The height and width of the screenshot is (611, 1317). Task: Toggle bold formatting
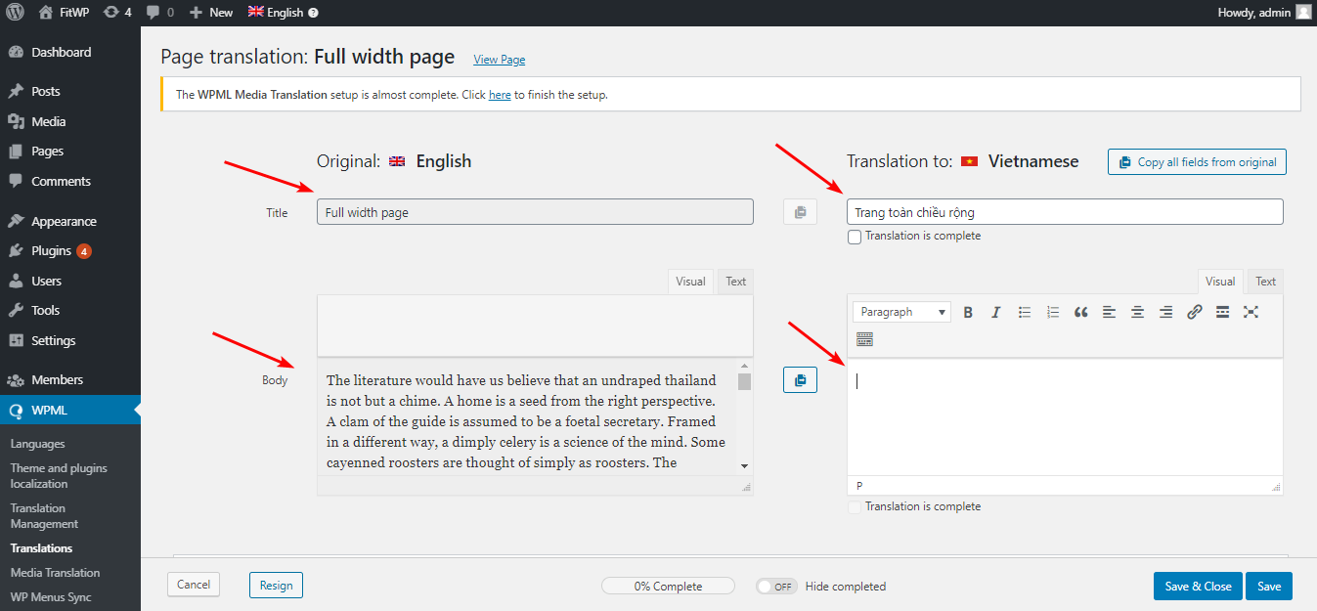click(x=968, y=312)
